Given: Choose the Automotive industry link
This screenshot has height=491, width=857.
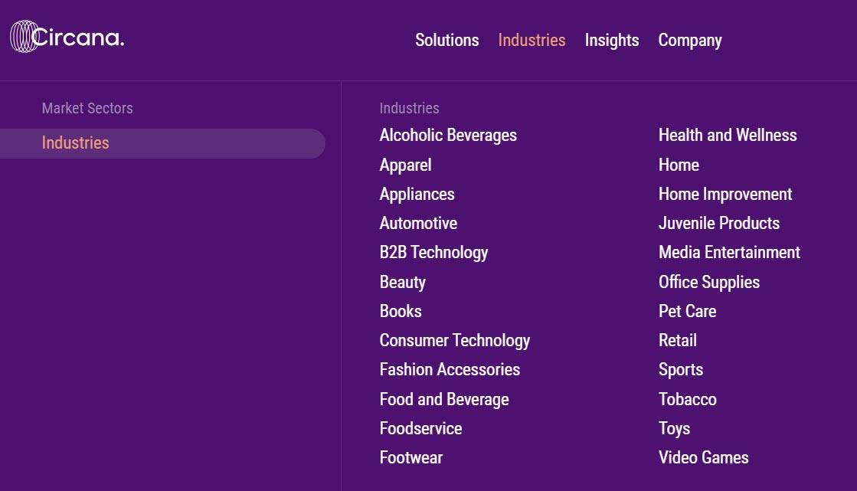Looking at the screenshot, I should (419, 223).
